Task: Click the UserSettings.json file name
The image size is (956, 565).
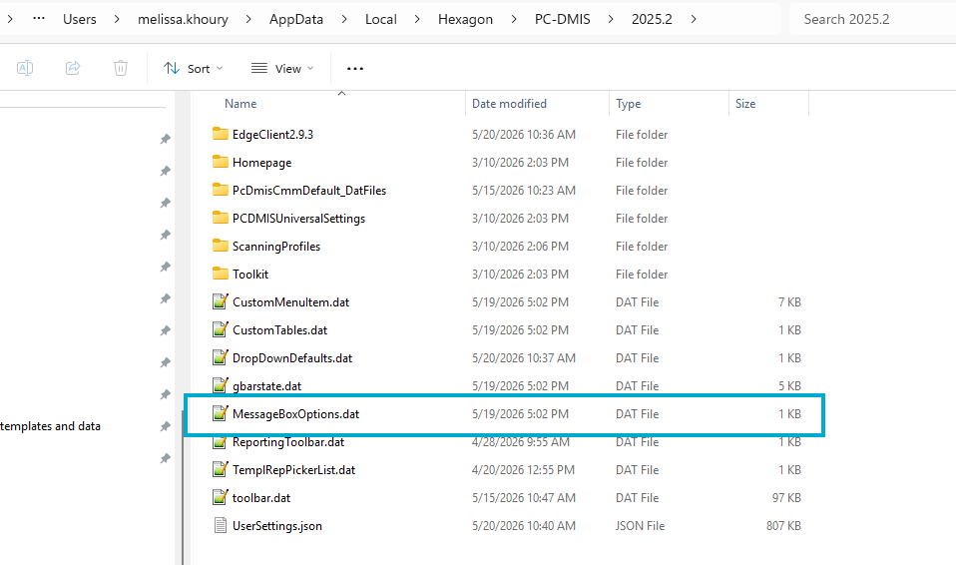Action: (276, 526)
